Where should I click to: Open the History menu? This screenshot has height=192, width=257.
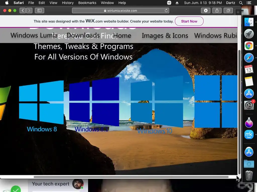pos(68,3)
